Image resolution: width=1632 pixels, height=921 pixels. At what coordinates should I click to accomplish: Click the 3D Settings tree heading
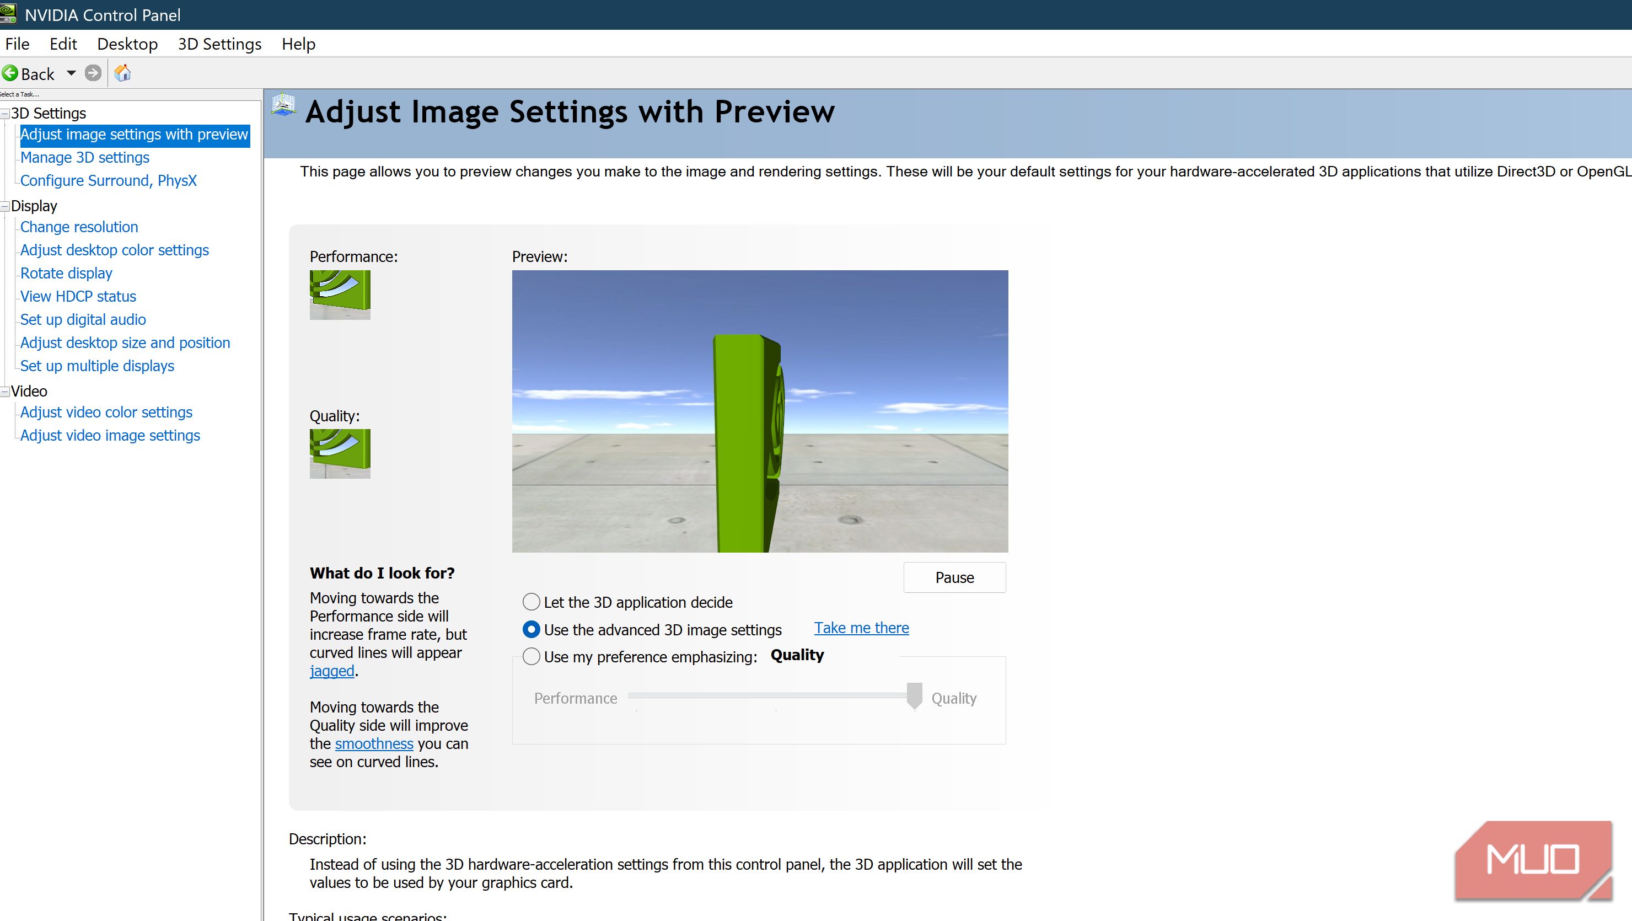pyautogui.click(x=49, y=114)
